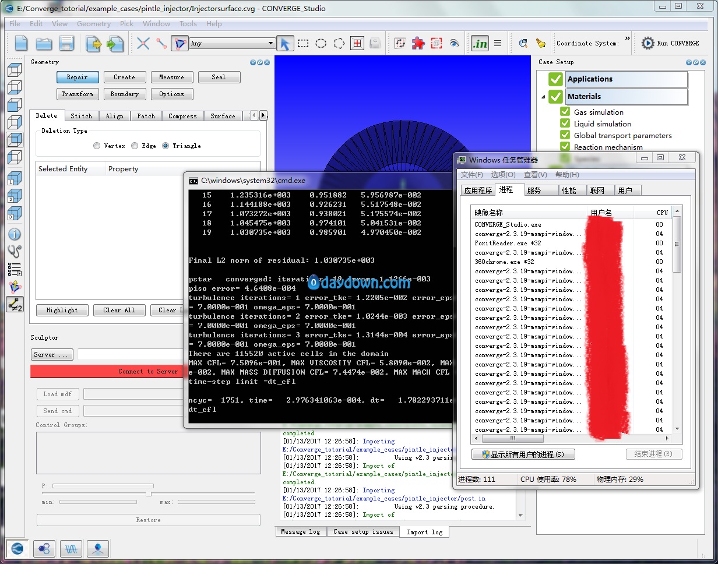Open the Geometry menu
Image resolution: width=718 pixels, height=564 pixels.
(93, 24)
